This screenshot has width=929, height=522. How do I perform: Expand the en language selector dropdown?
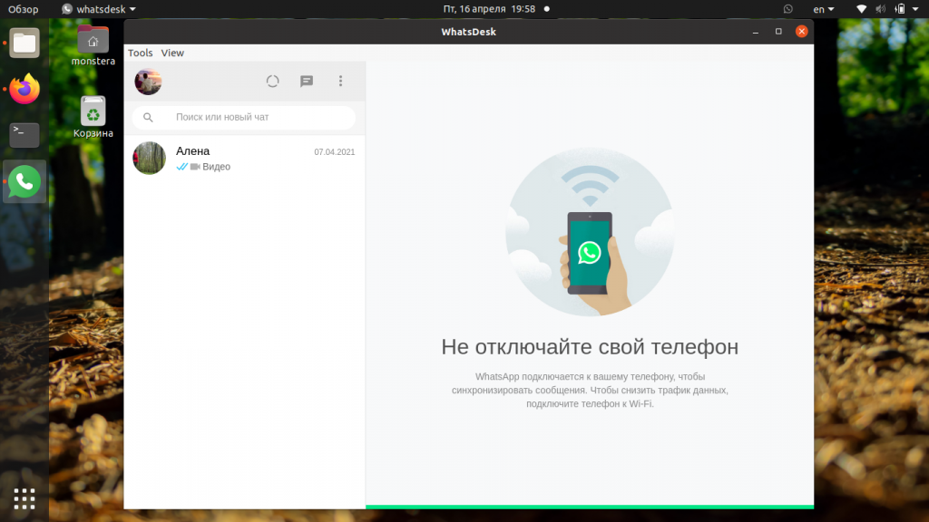click(824, 9)
